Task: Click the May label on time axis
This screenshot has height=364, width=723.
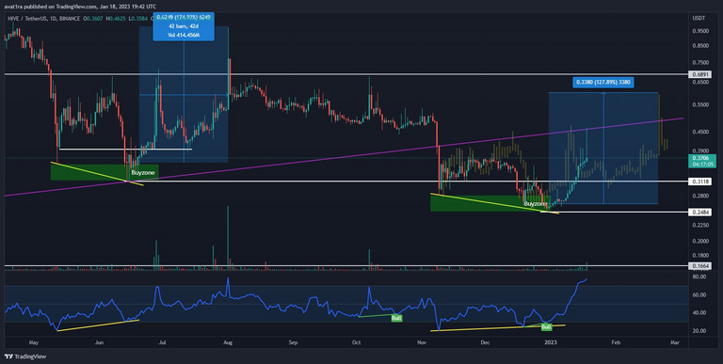Action: coord(33,342)
